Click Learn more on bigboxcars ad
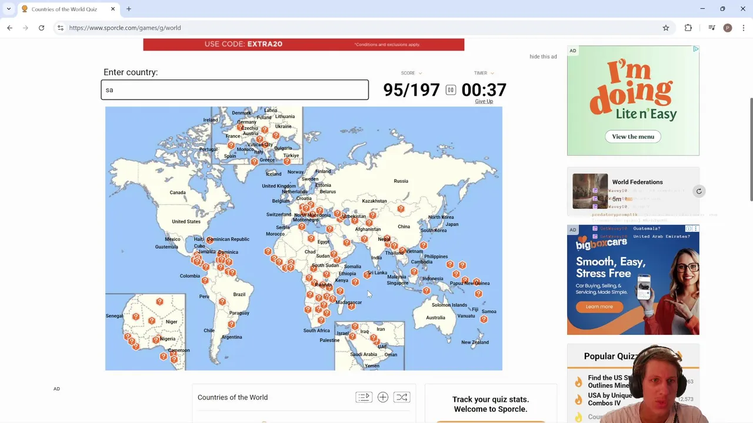The height and width of the screenshot is (423, 753). (x=599, y=306)
